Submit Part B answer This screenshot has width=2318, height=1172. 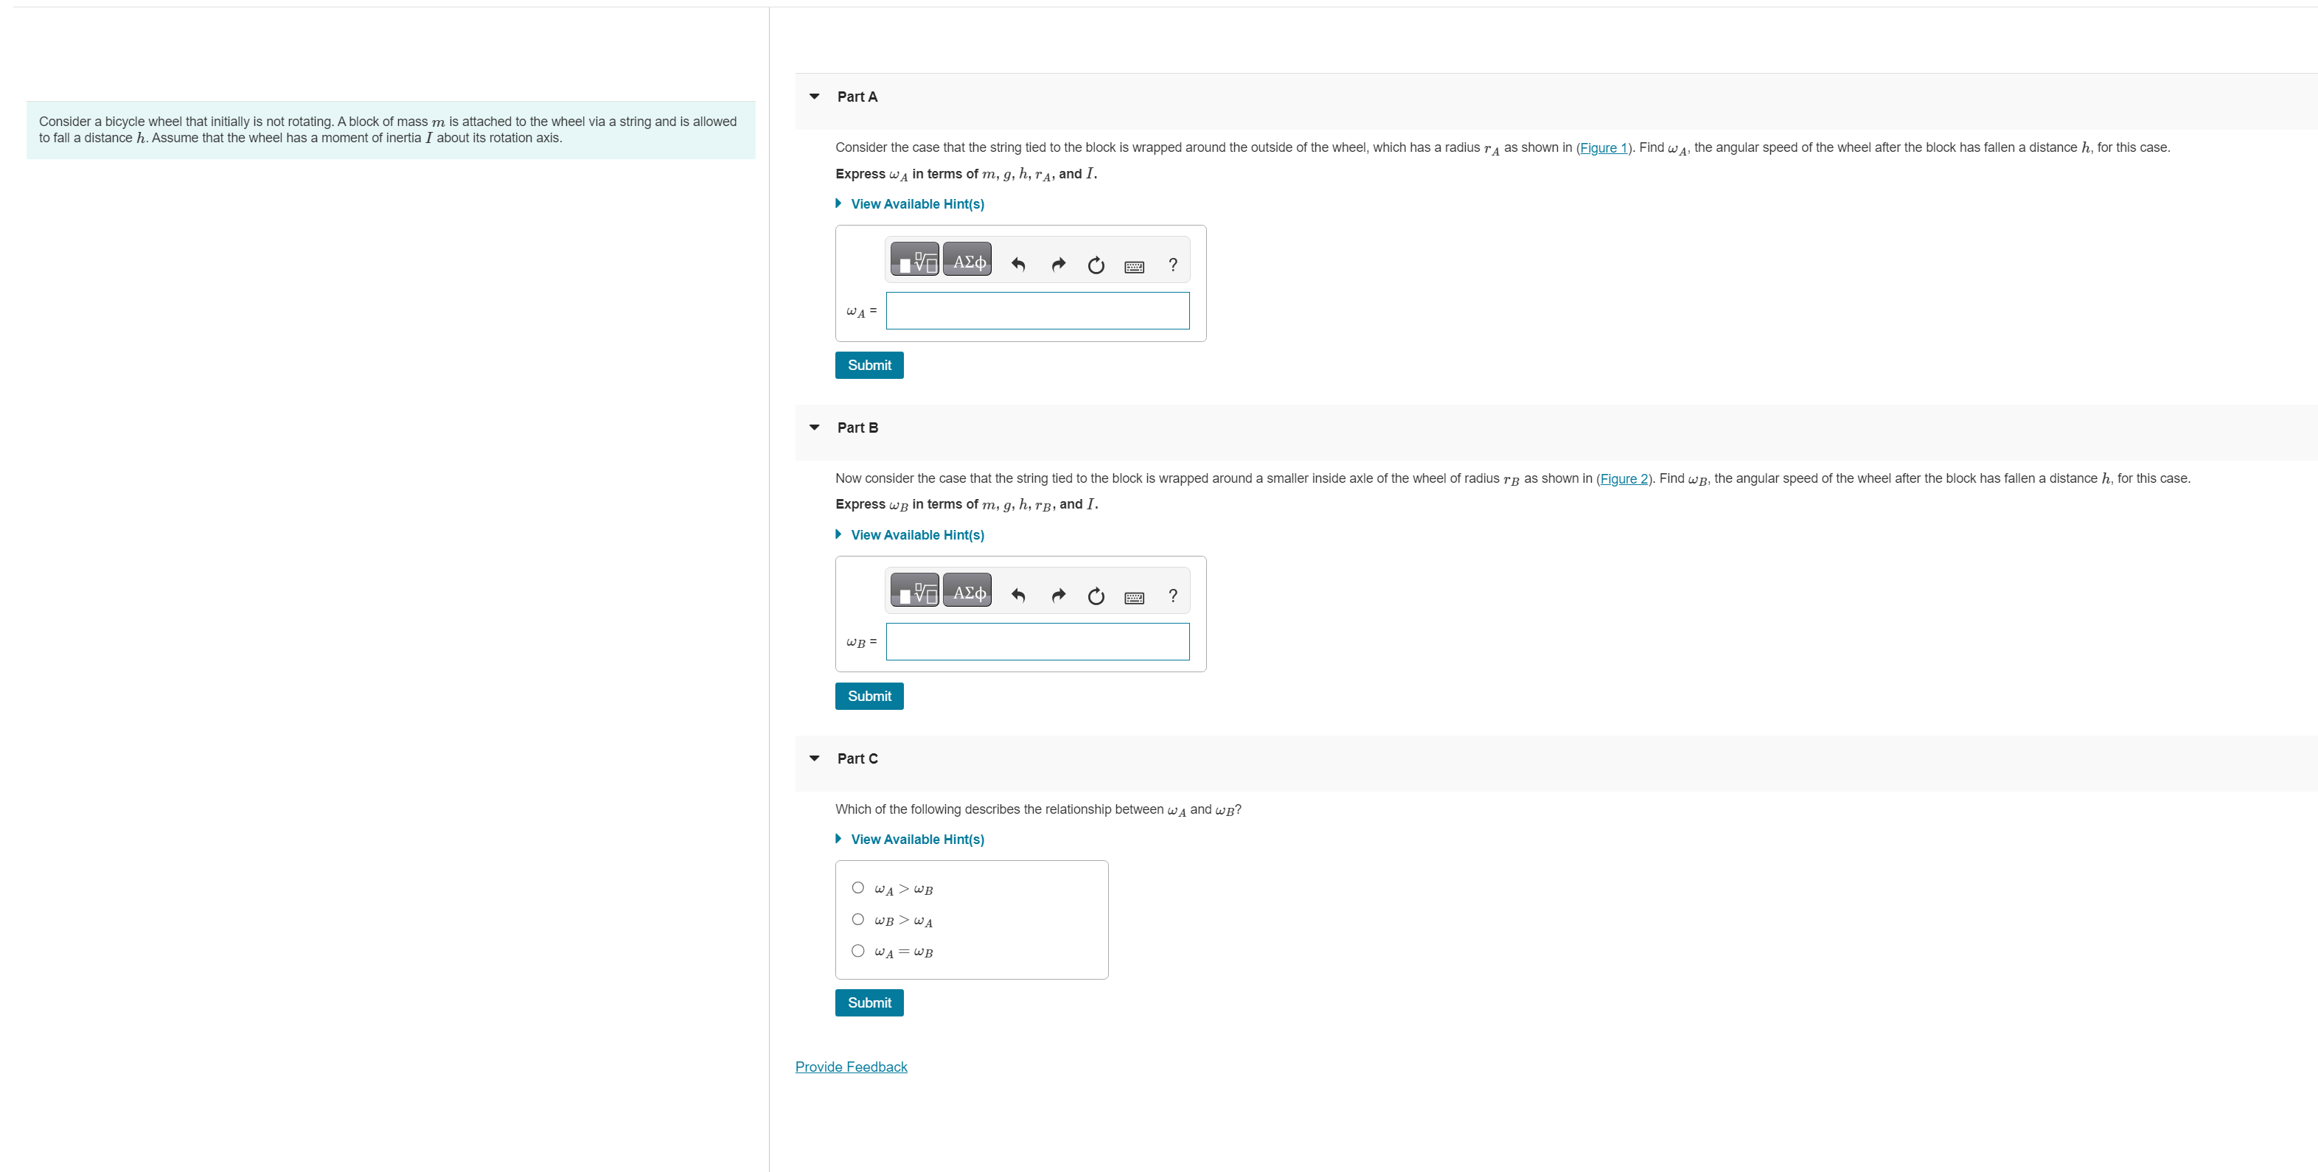point(869,696)
